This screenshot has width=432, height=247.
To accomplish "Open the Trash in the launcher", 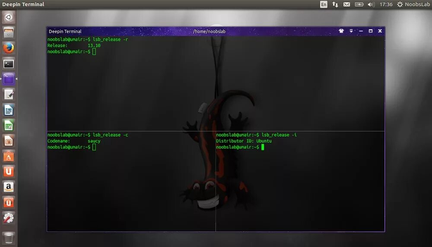I will pyautogui.click(x=9, y=238).
